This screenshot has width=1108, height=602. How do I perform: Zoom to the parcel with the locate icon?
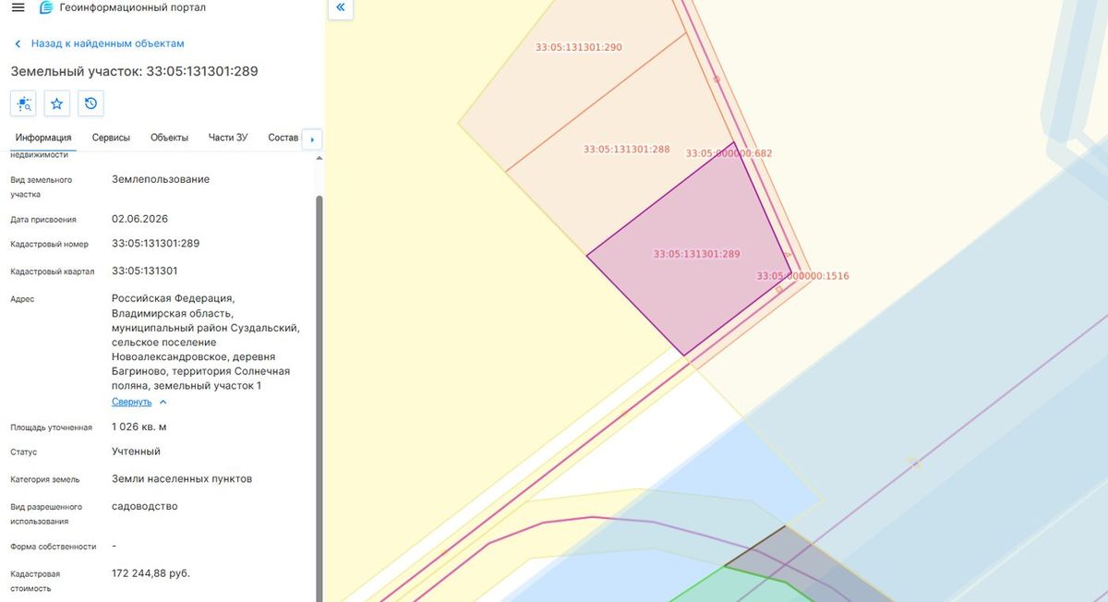tap(23, 103)
